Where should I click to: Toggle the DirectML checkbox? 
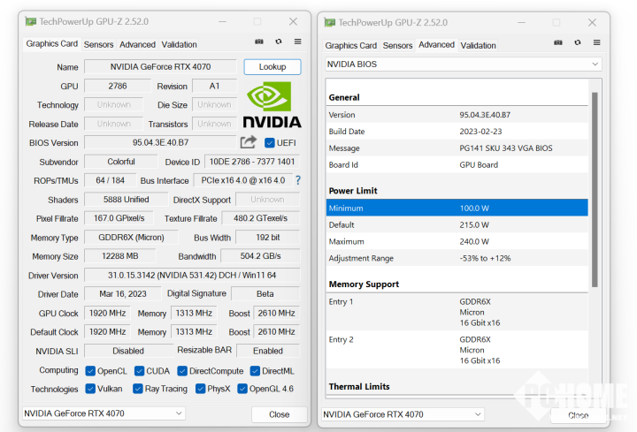tap(255, 371)
